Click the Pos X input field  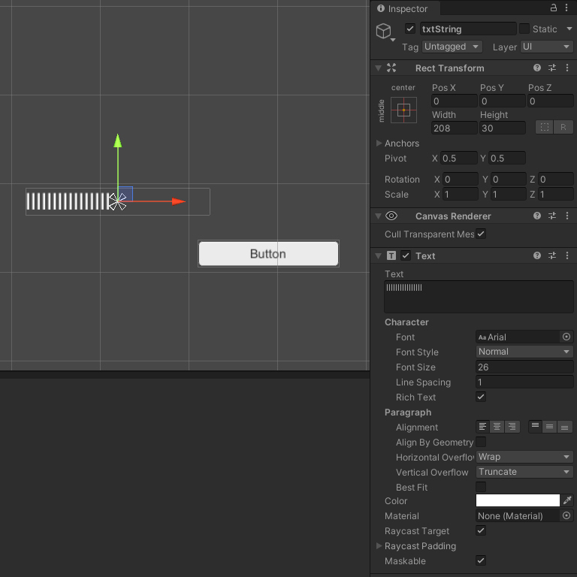(454, 101)
